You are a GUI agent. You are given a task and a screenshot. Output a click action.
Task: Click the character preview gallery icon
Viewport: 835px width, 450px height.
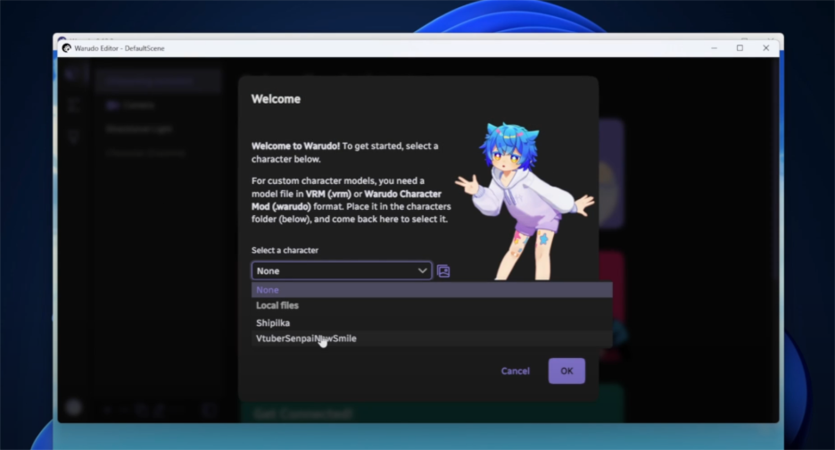click(443, 271)
